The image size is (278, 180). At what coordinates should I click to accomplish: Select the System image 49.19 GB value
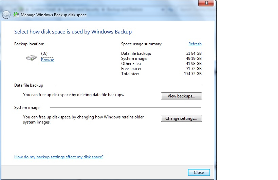[x=194, y=59]
